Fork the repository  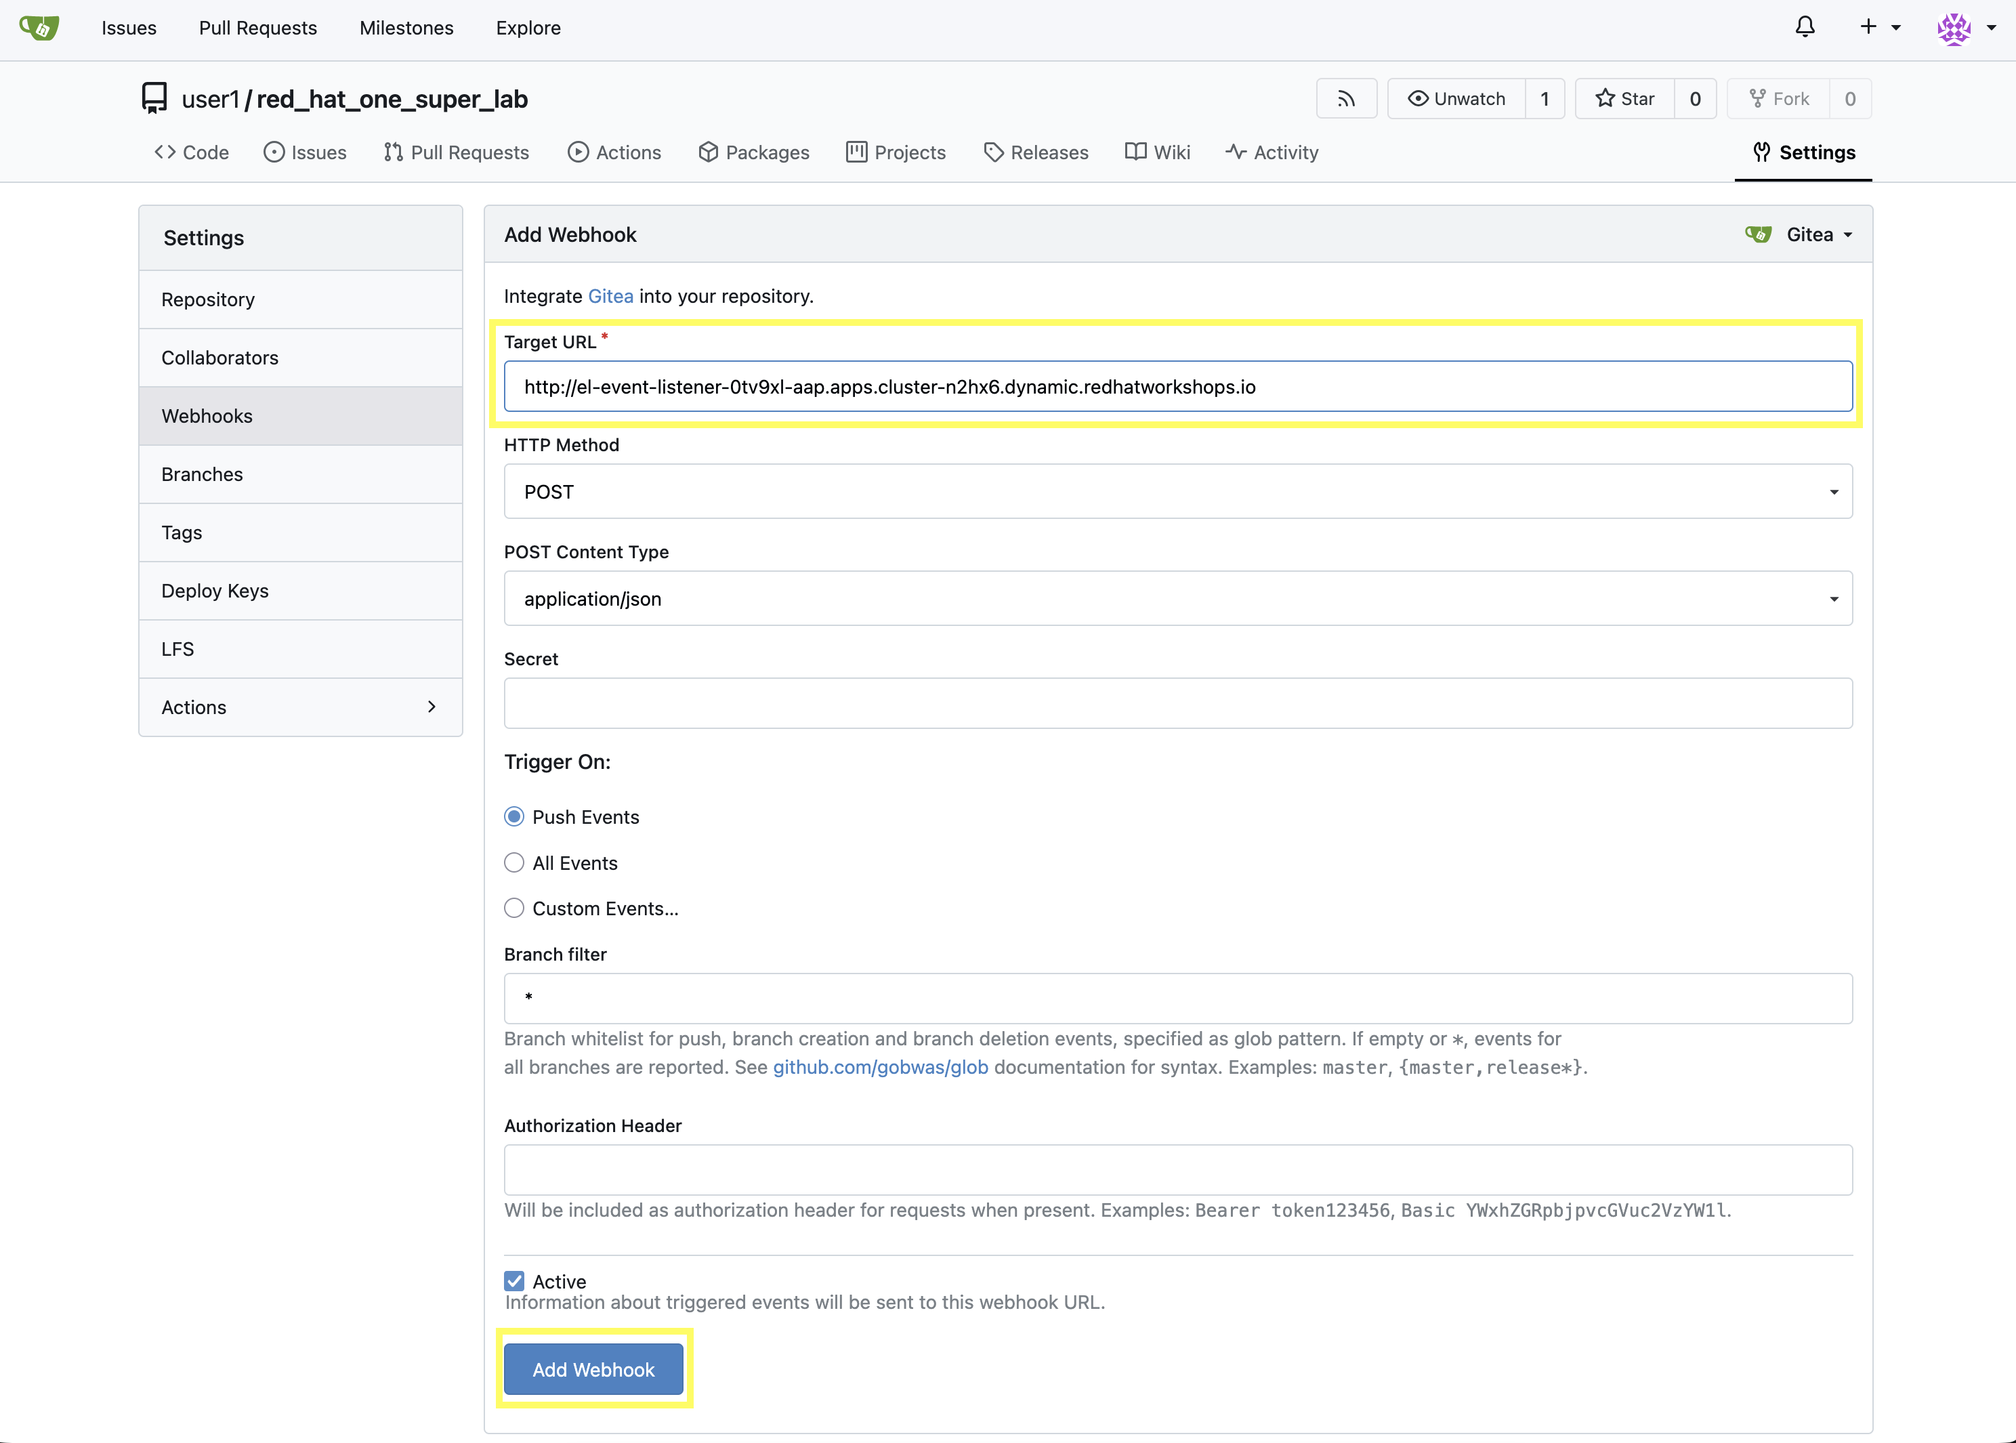click(1779, 98)
